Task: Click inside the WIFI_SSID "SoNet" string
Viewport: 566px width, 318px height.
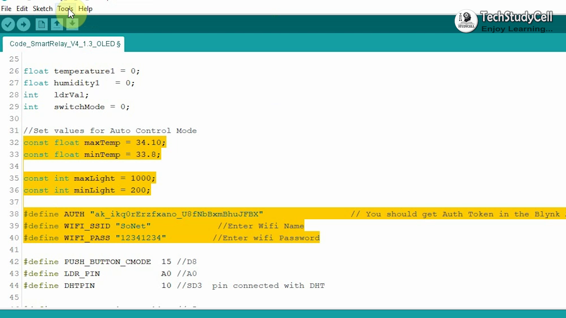Action: click(133, 226)
